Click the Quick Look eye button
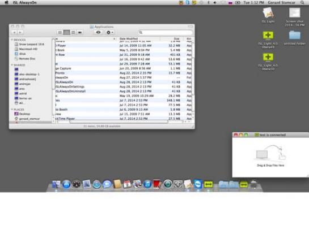Image resolution: width=309 pixels, height=230 pixels. [x=98, y=32]
